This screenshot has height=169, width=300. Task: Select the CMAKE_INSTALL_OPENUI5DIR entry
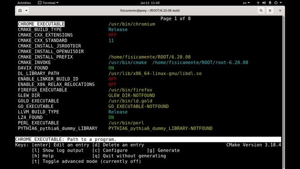[x=51, y=52]
